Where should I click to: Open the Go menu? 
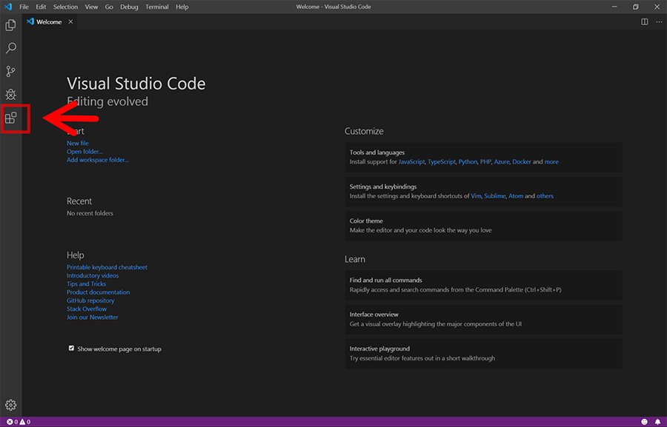click(x=109, y=7)
